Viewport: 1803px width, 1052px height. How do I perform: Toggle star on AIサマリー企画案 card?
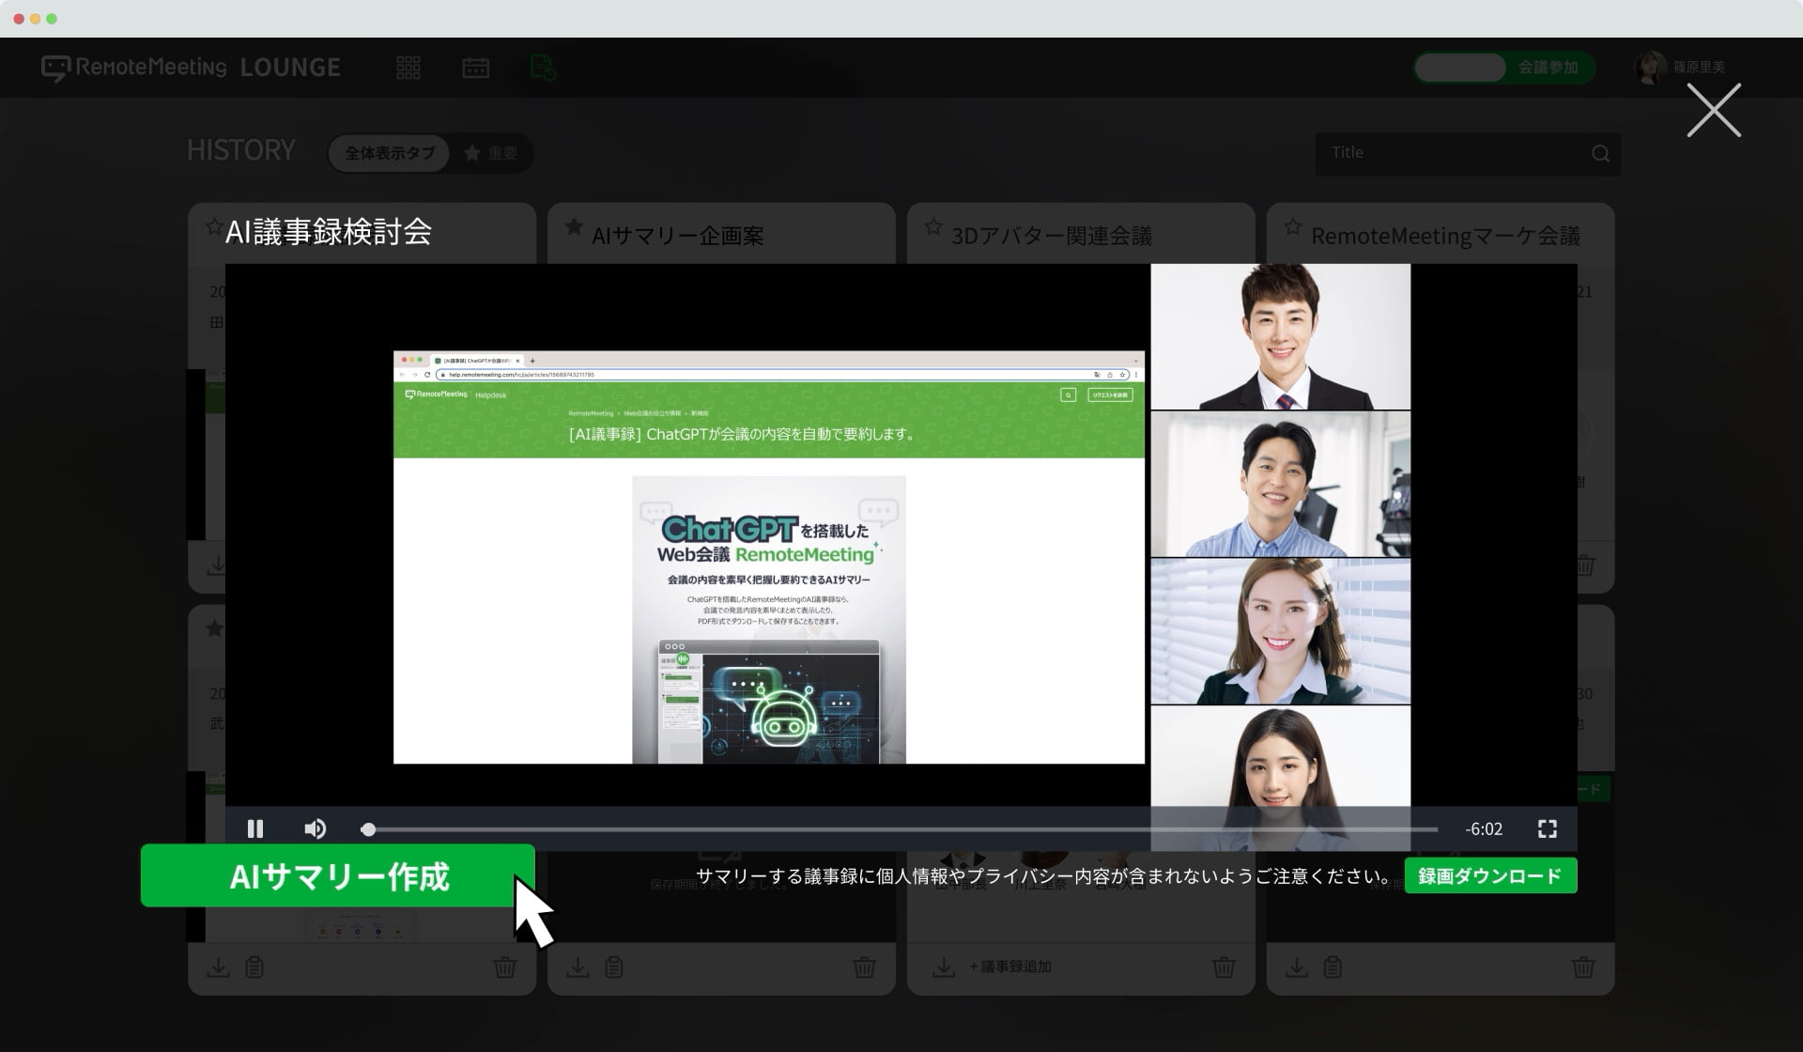pos(574,227)
